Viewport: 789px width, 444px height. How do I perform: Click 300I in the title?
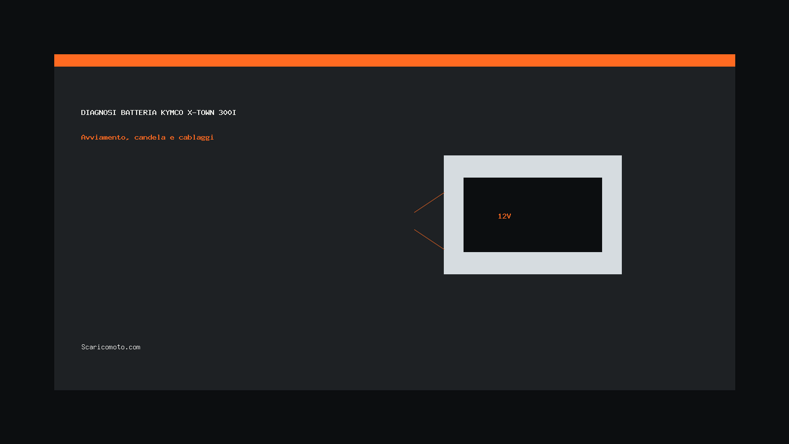click(227, 112)
